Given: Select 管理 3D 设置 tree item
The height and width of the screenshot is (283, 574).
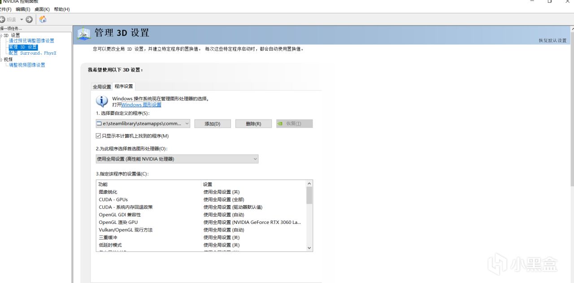Looking at the screenshot, I should click(23, 47).
